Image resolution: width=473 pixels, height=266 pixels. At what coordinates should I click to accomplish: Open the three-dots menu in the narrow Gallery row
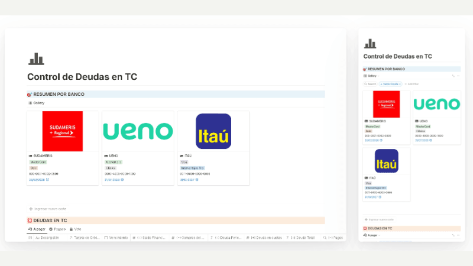[x=458, y=76]
